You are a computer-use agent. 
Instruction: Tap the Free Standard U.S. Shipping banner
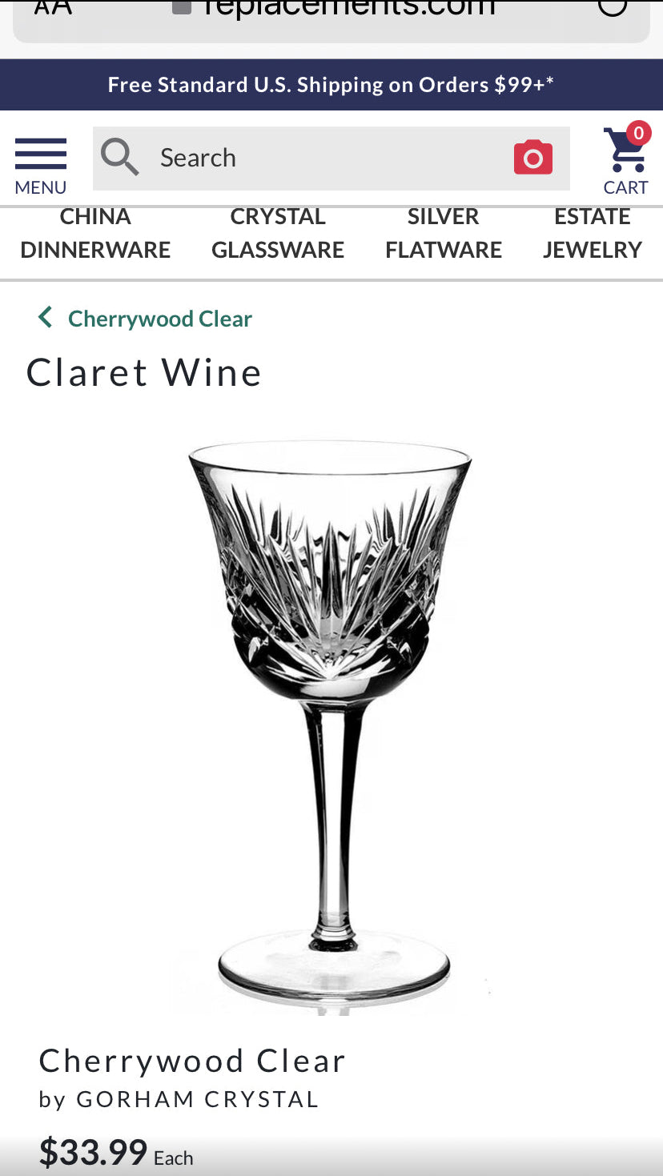pyautogui.click(x=331, y=85)
